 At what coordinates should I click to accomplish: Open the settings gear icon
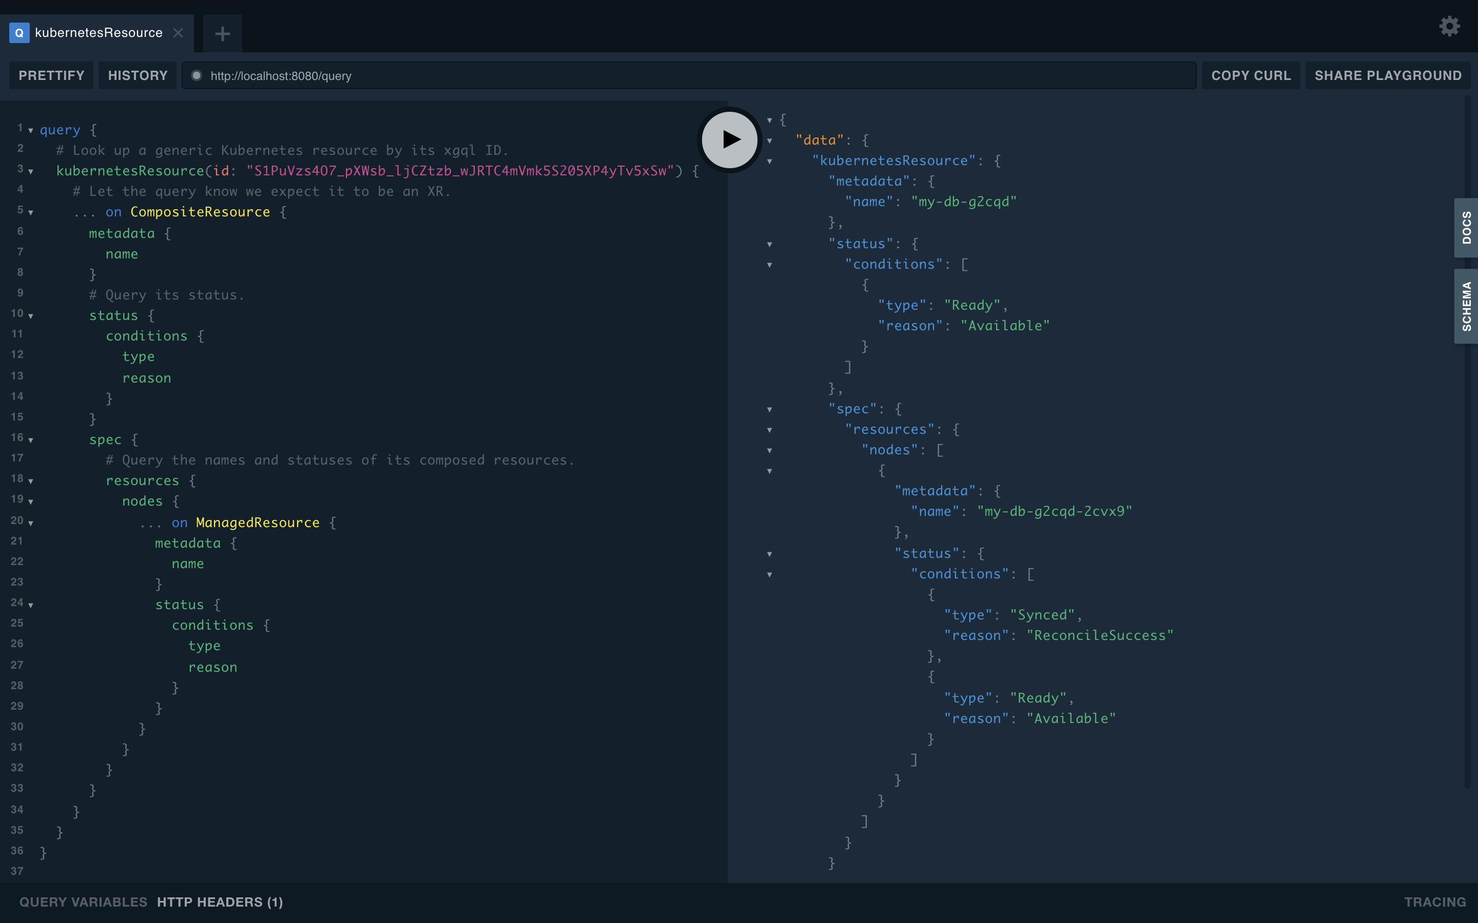[1449, 26]
